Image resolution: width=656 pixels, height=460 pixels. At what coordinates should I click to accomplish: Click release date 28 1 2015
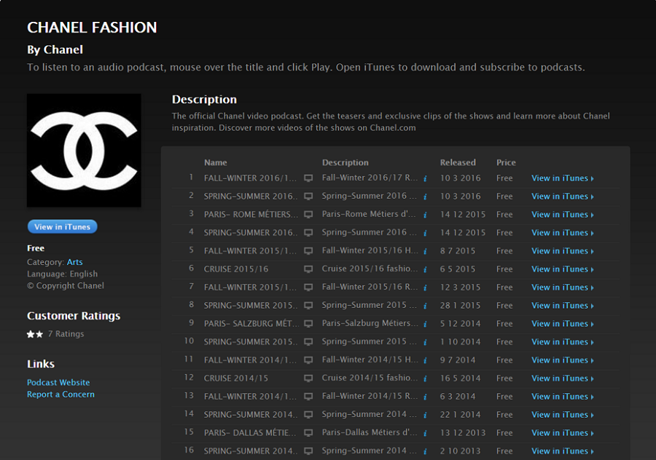[460, 306]
